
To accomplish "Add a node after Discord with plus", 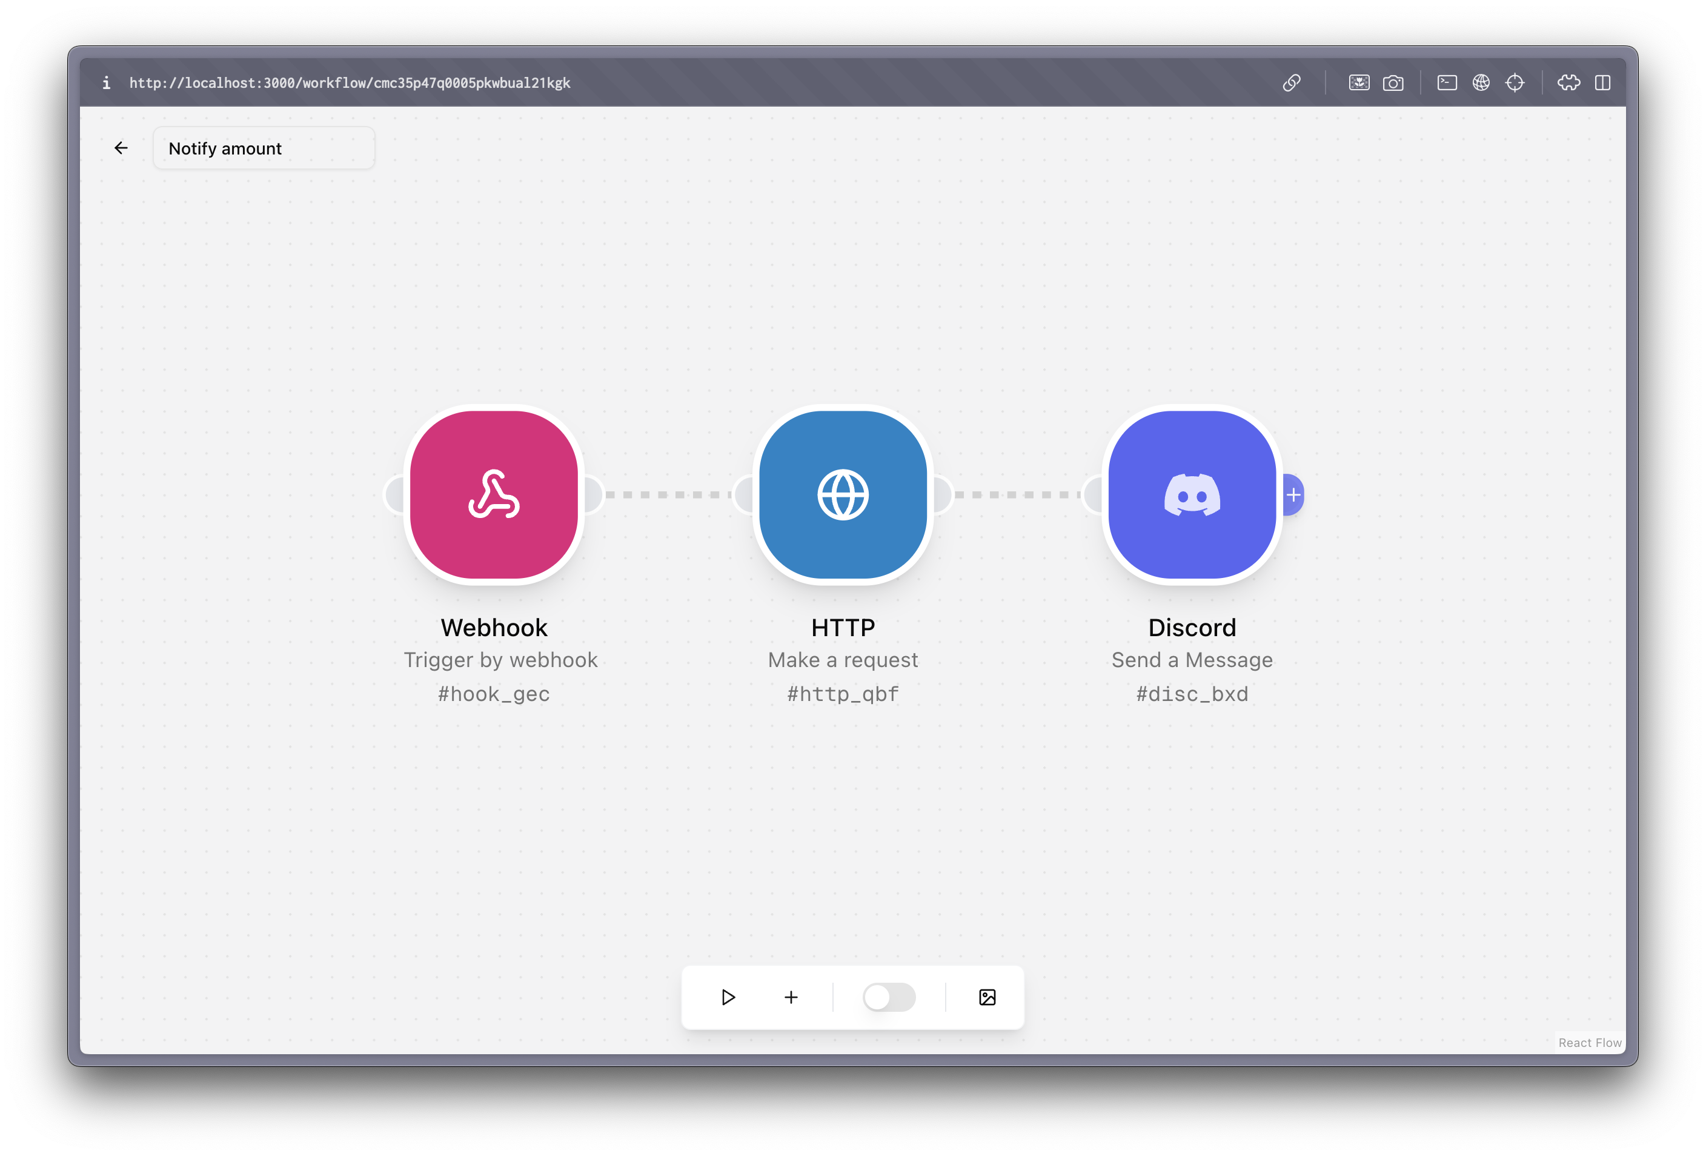I will 1293,495.
